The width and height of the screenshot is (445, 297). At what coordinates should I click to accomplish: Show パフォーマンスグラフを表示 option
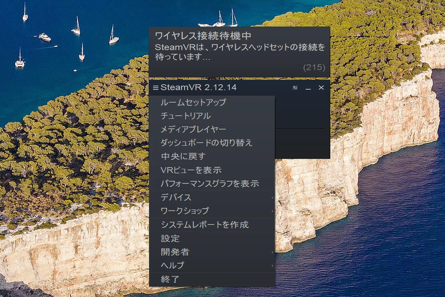coord(212,184)
